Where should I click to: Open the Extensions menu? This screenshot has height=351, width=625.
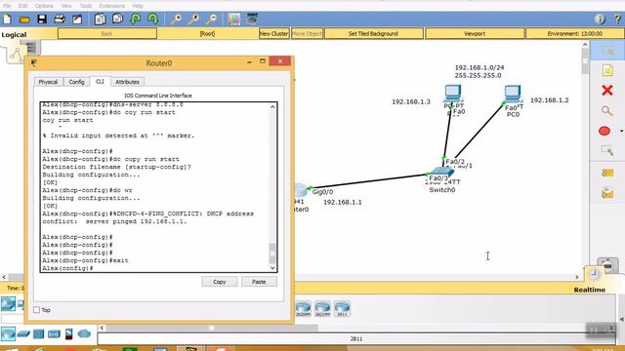coord(112,6)
